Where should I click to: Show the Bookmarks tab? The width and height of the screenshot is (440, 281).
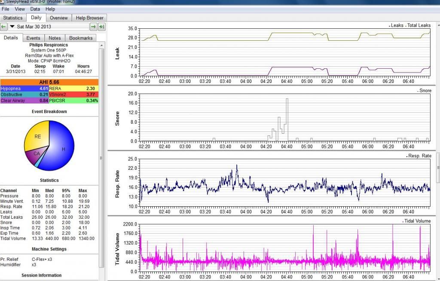(x=81, y=38)
